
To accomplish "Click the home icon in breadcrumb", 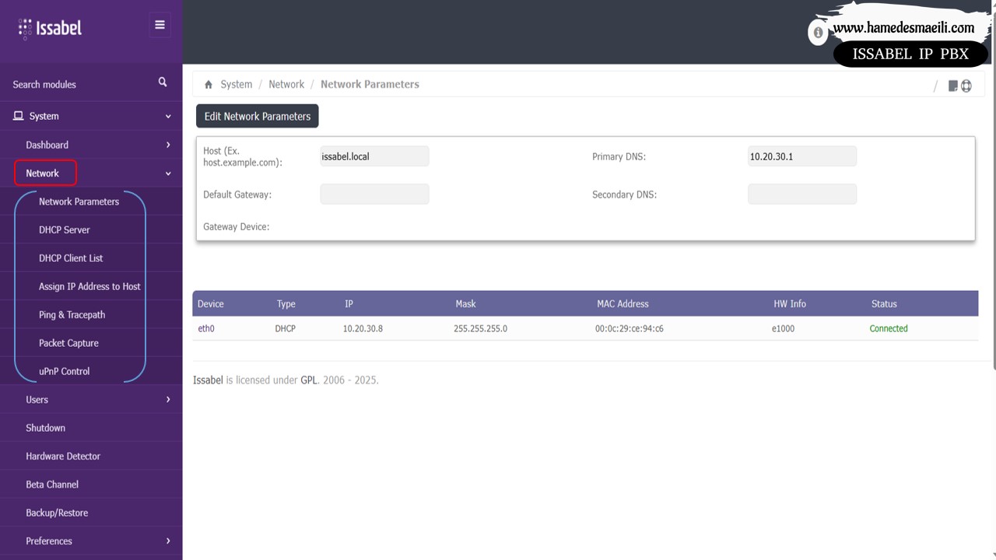I will [209, 85].
